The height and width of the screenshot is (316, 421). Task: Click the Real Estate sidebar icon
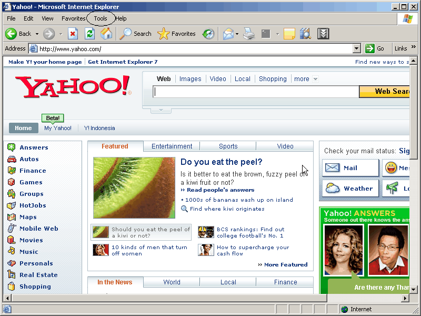12,274
